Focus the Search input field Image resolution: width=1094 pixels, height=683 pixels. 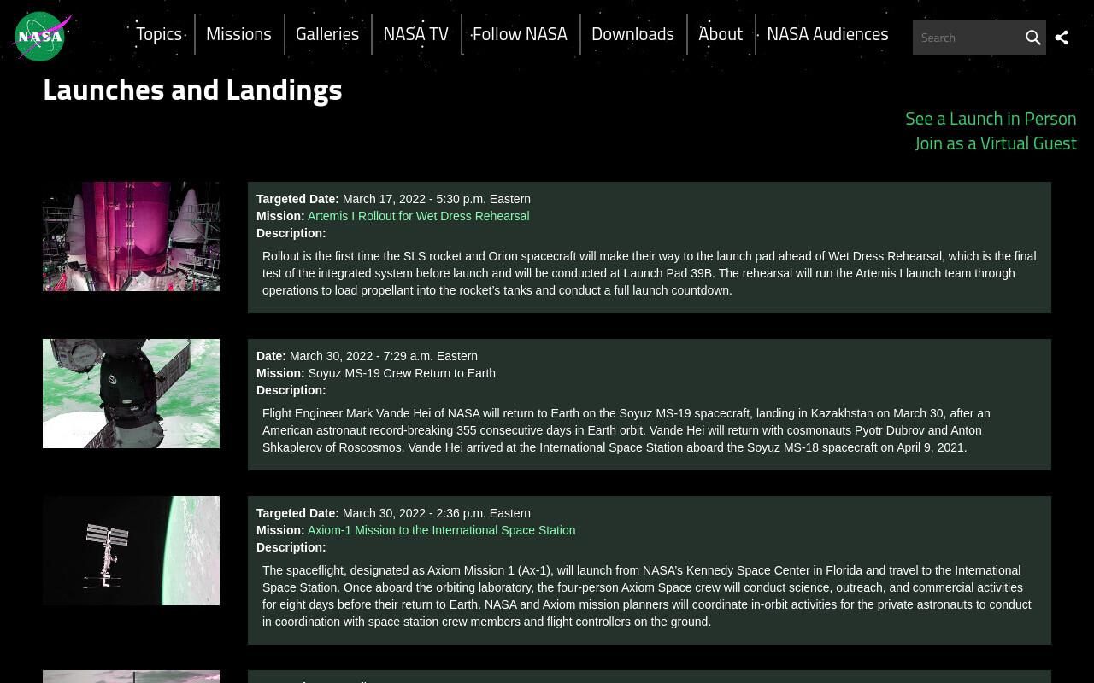(968, 38)
